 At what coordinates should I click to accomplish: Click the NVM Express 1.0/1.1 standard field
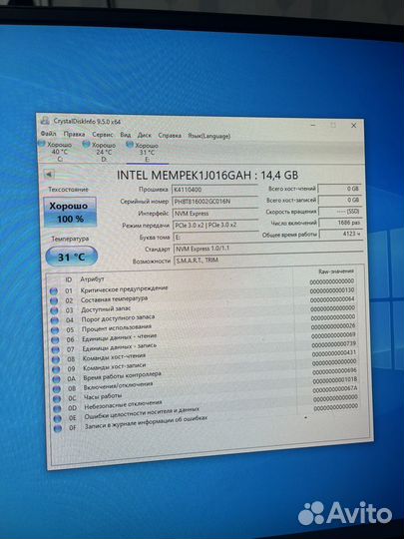268,249
